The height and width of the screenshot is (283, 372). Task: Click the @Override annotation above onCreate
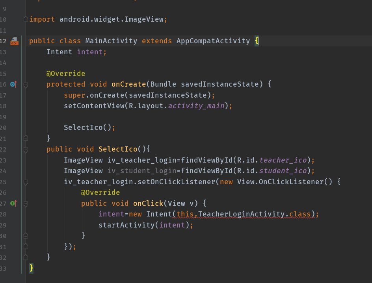[66, 74]
